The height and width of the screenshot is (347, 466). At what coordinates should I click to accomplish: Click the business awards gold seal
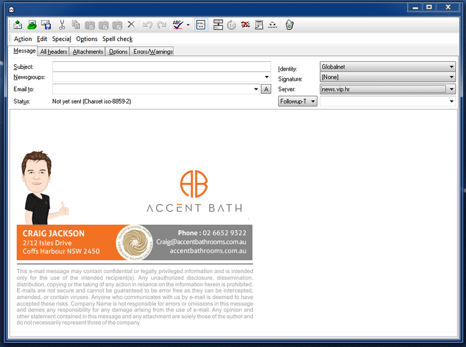pyautogui.click(x=135, y=242)
